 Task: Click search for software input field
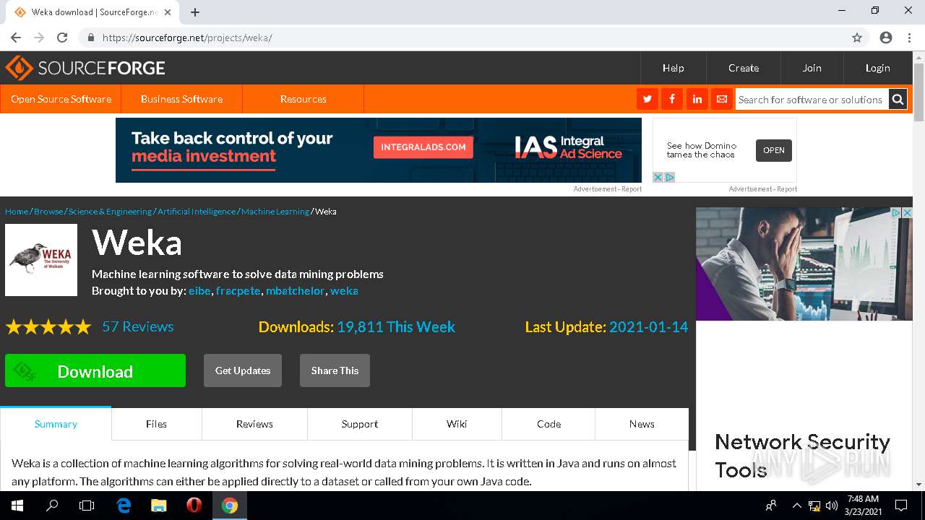click(812, 100)
